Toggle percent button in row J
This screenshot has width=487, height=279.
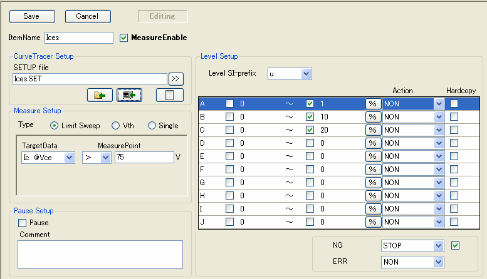pos(373,222)
